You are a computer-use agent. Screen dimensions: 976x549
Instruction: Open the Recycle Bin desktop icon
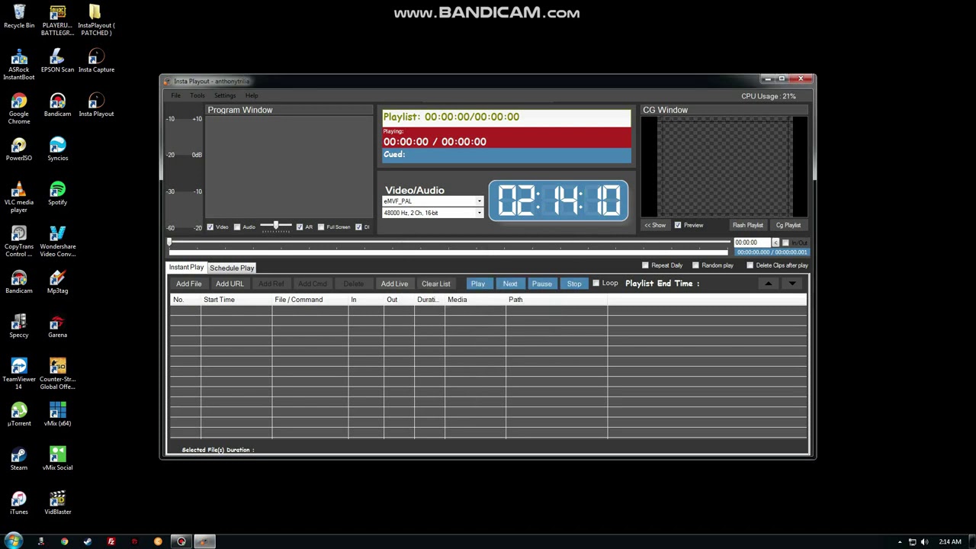pos(19,17)
